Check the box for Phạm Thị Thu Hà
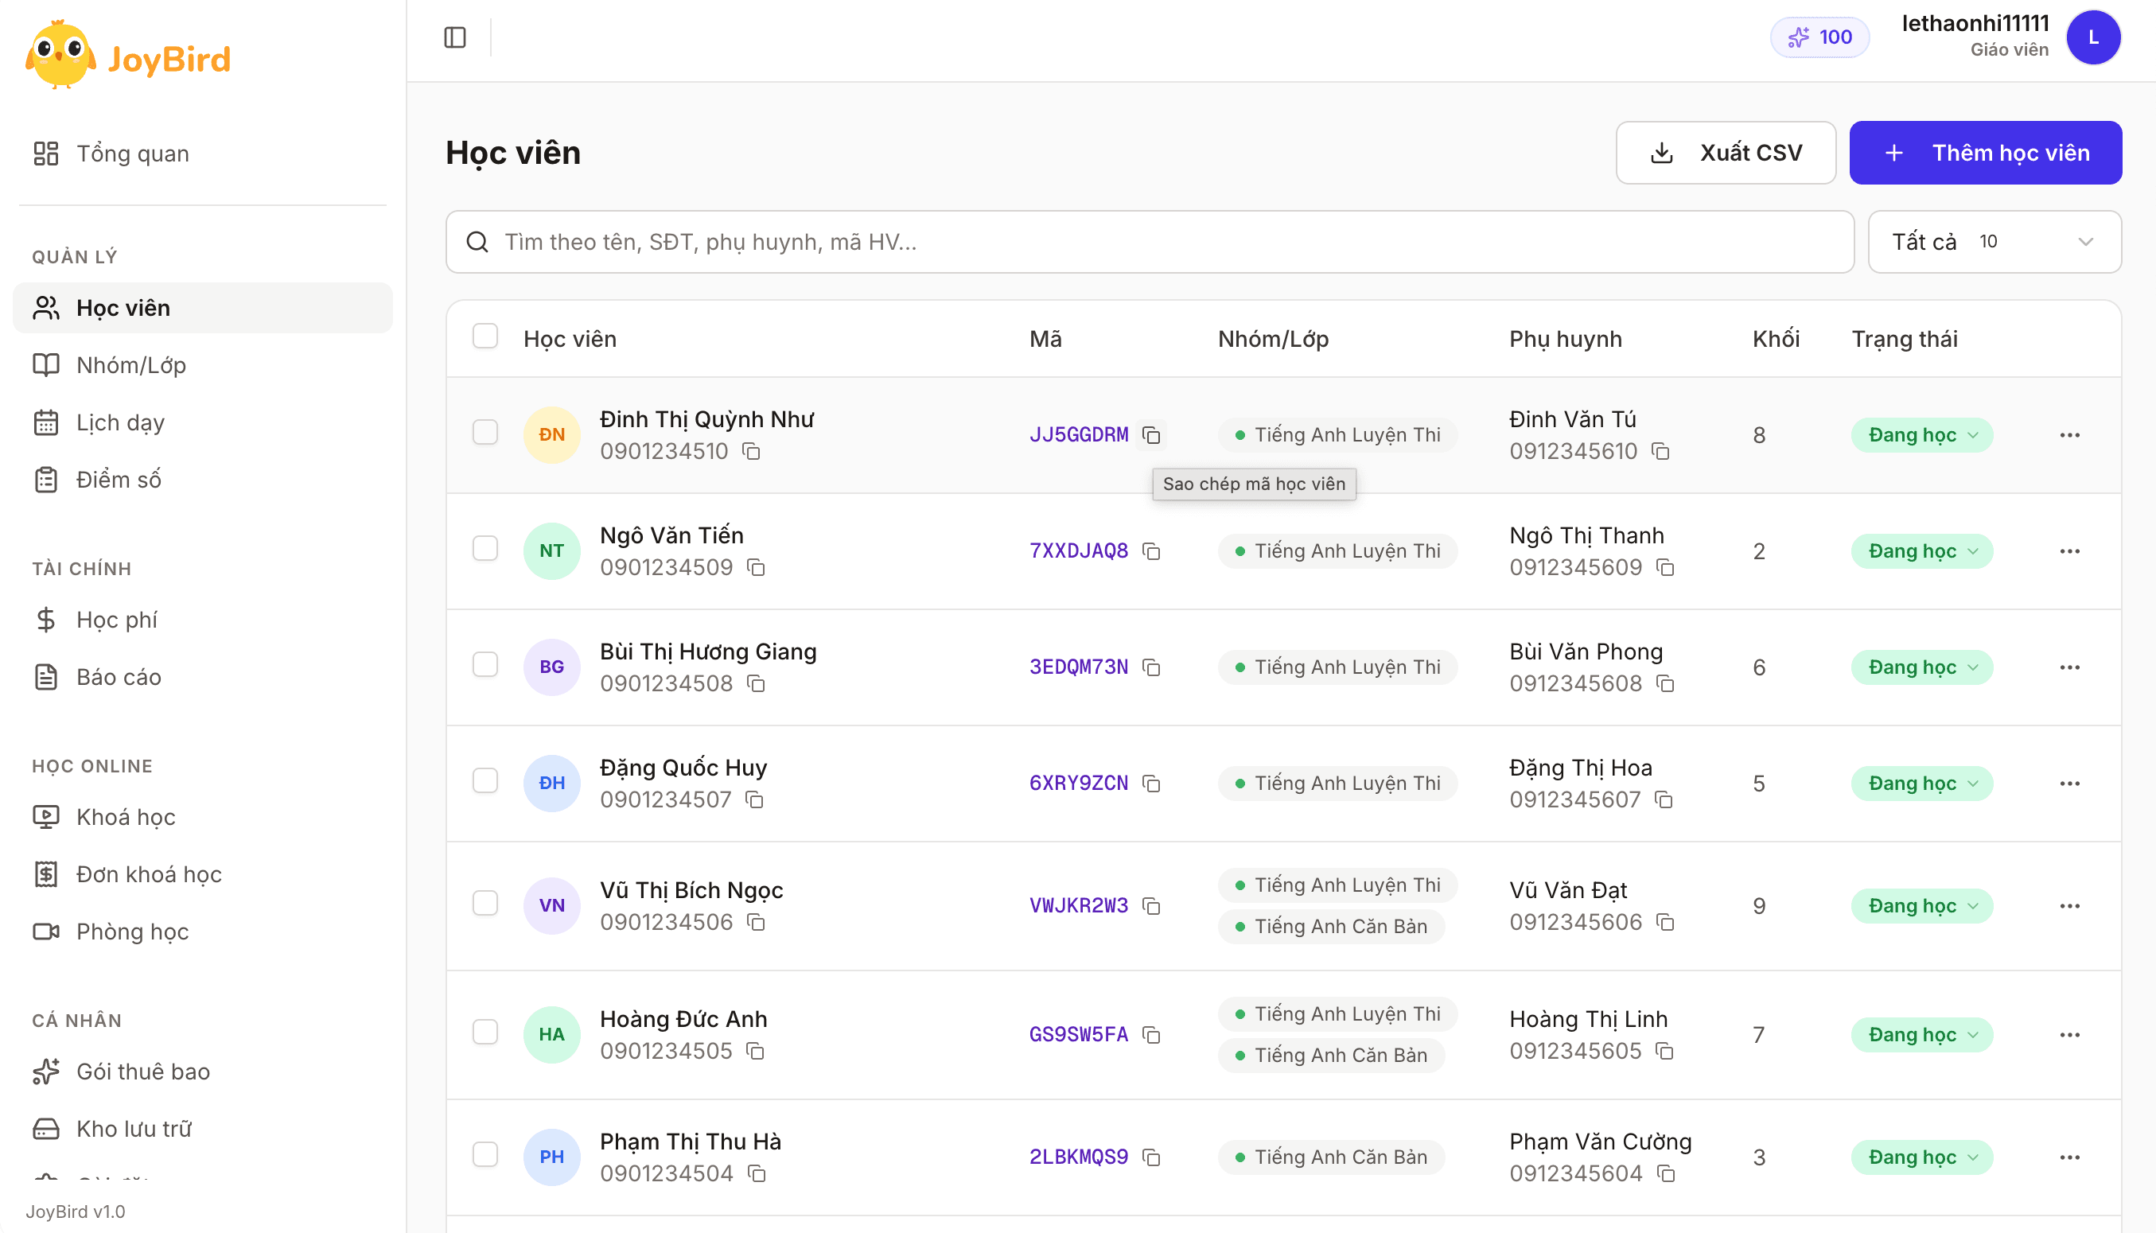 [485, 1154]
